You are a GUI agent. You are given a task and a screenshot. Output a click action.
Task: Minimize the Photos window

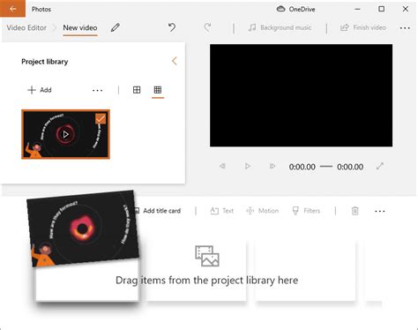click(x=357, y=9)
